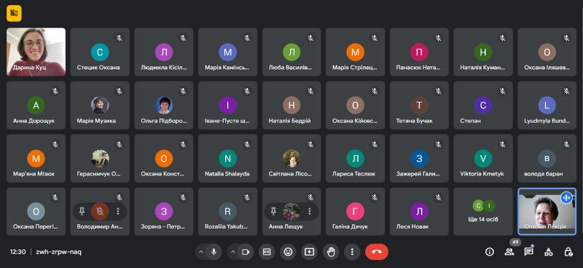Image resolution: width=583 pixels, height=268 pixels.
Task: Open three-dot menu on Анна Лещук tile
Action: pyautogui.click(x=309, y=211)
